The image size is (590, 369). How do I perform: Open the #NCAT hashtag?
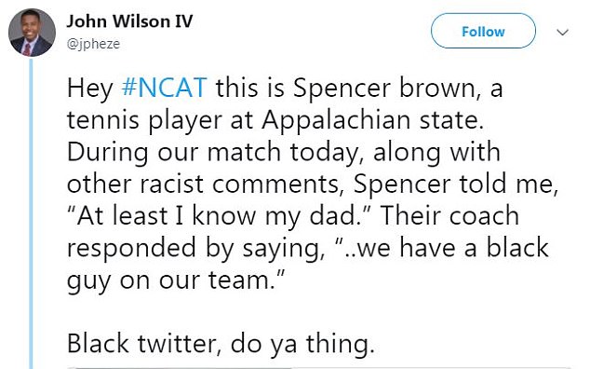(x=165, y=88)
